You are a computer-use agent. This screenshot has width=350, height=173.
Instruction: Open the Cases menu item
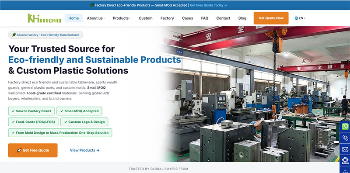188,18
